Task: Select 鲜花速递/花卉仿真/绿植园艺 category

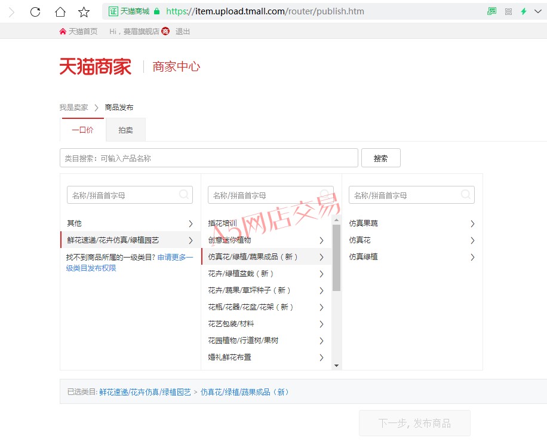Action: [x=130, y=240]
